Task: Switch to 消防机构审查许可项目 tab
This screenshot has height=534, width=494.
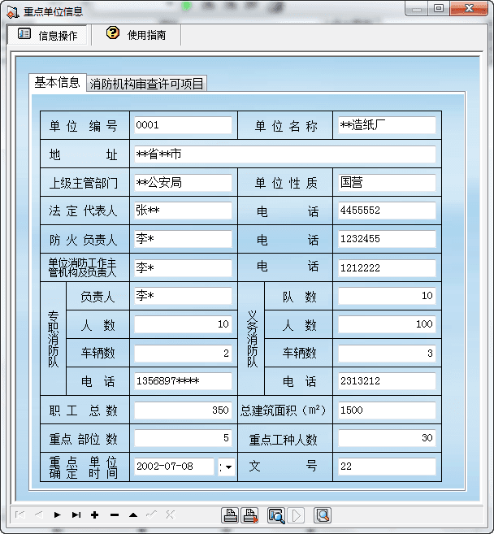Action: tap(147, 84)
